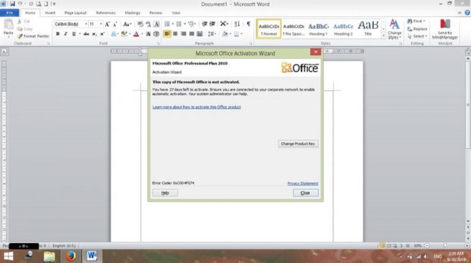Screen dimensions: 471x263
Task: Click the Enclose Characters icon
Action: (x=156, y=34)
